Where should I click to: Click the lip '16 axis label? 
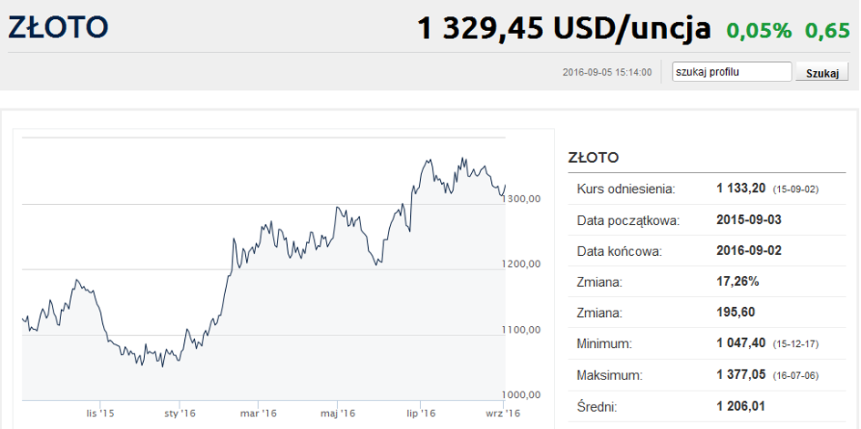420,414
